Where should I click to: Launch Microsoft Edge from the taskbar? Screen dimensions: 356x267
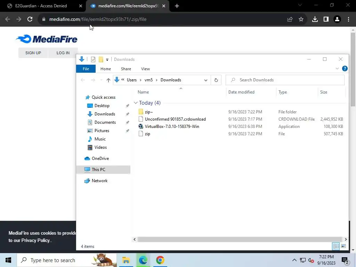(x=143, y=260)
